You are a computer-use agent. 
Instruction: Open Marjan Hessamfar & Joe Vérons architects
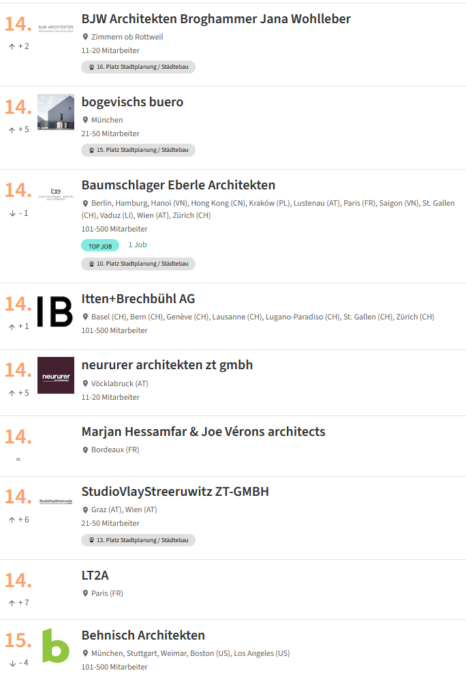[x=203, y=431]
